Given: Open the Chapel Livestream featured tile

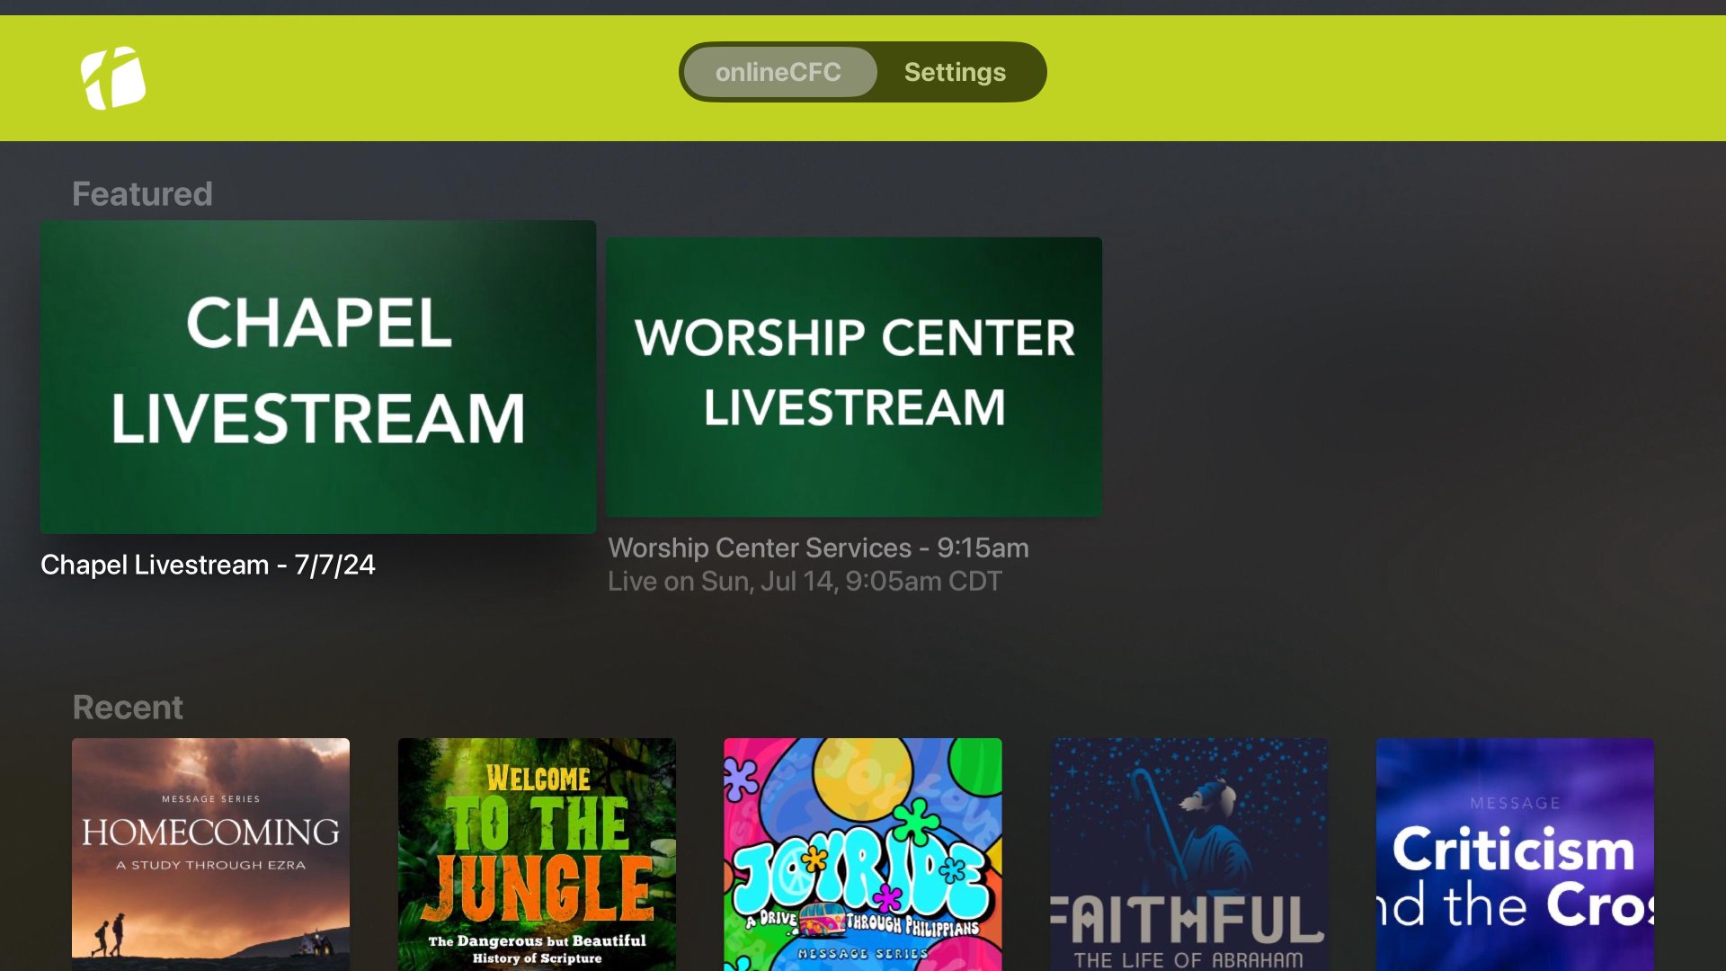Looking at the screenshot, I should pyautogui.click(x=318, y=377).
